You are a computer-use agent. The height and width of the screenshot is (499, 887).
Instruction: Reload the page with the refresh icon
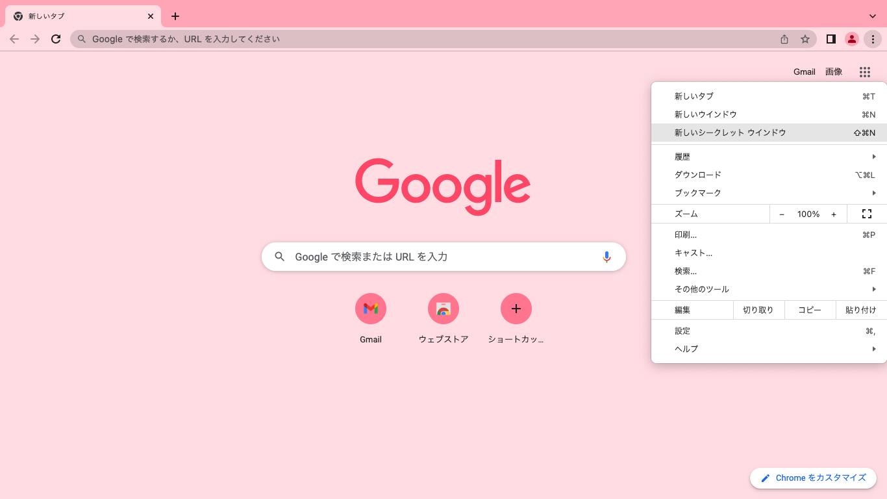coord(56,39)
